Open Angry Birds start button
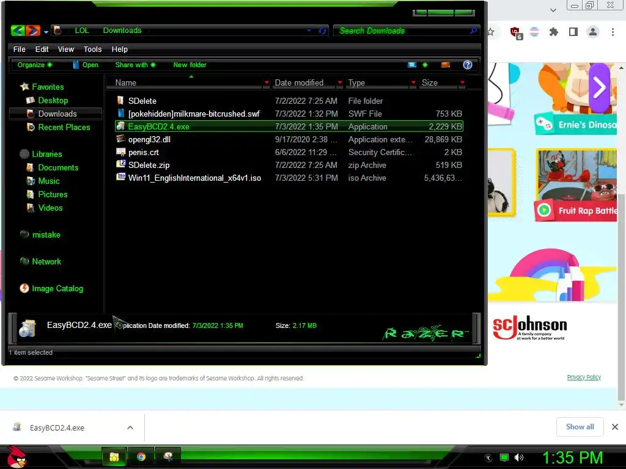Viewport: 626px width, 469px height. click(x=17, y=457)
